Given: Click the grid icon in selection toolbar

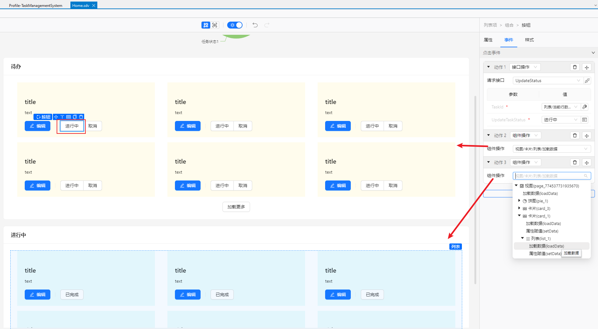Looking at the screenshot, I should pos(69,117).
